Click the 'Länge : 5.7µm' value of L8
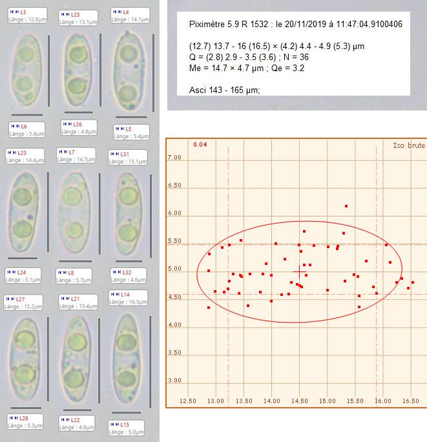 pyautogui.click(x=74, y=280)
